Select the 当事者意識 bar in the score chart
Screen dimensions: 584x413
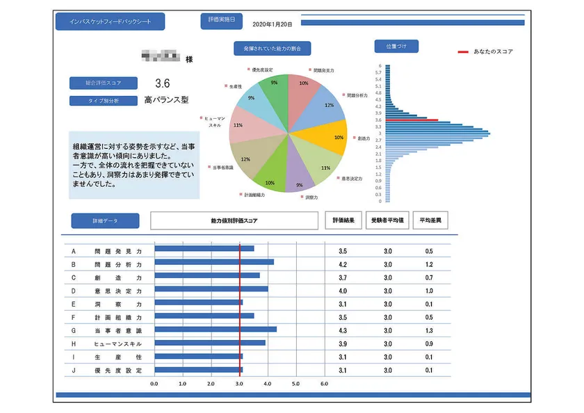pos(216,329)
